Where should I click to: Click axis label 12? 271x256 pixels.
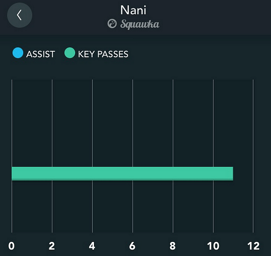pyautogui.click(x=253, y=246)
